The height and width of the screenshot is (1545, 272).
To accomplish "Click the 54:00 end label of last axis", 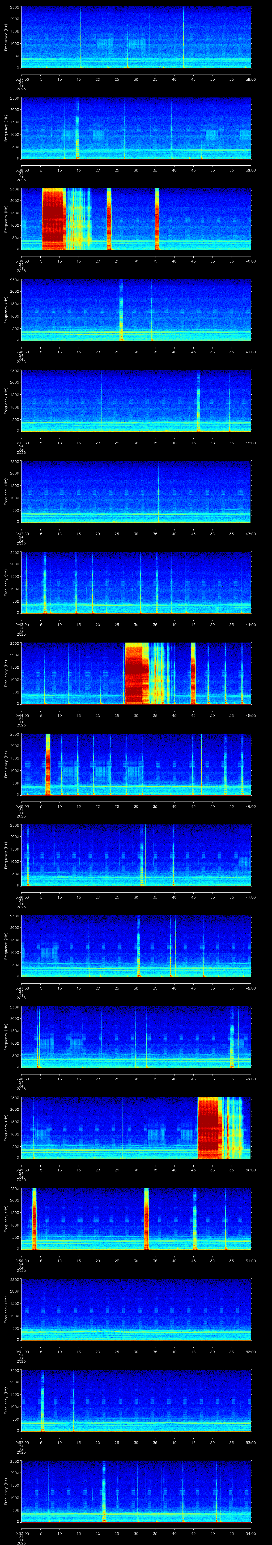I will 251,1533.
